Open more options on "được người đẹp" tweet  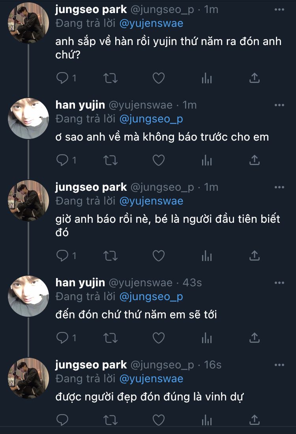(279, 364)
